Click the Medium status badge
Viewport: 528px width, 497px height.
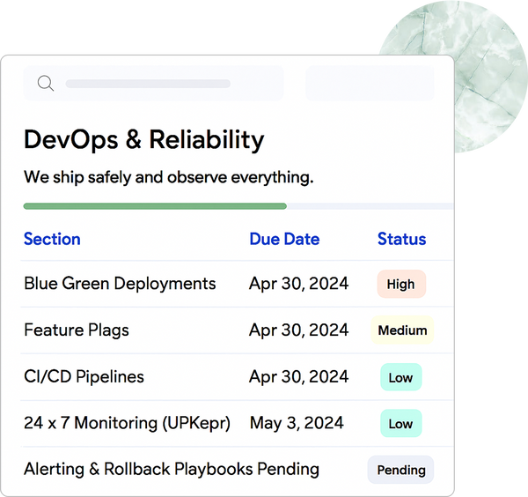coord(402,330)
